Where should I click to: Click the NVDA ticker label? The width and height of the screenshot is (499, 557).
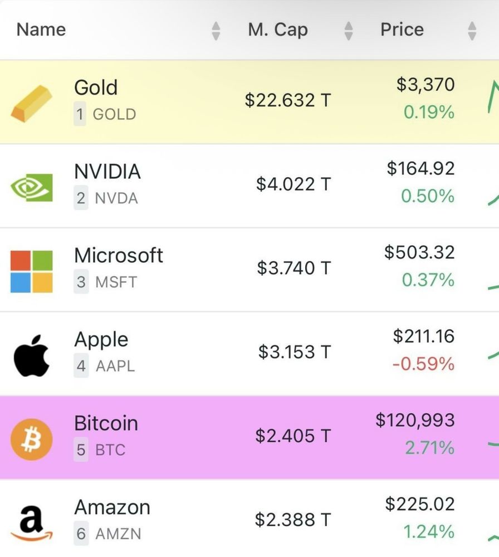point(116,198)
